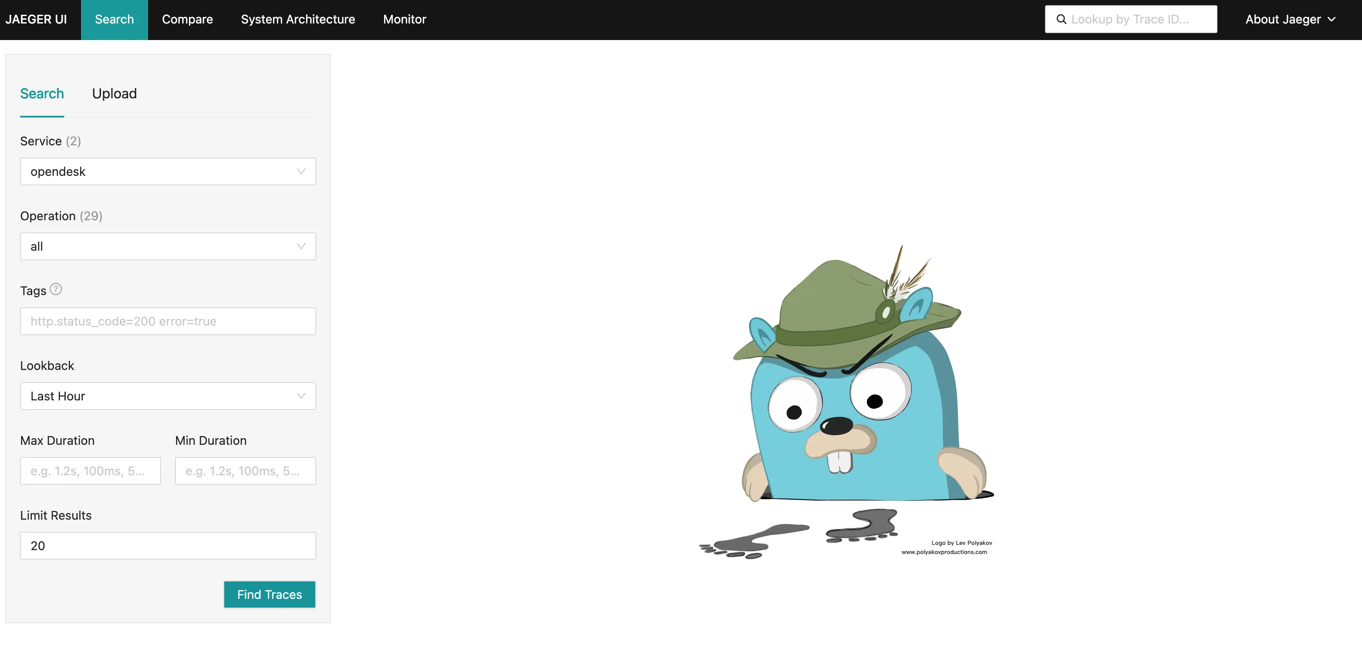
Task: Click the Tags help question-mark icon
Action: 56,289
